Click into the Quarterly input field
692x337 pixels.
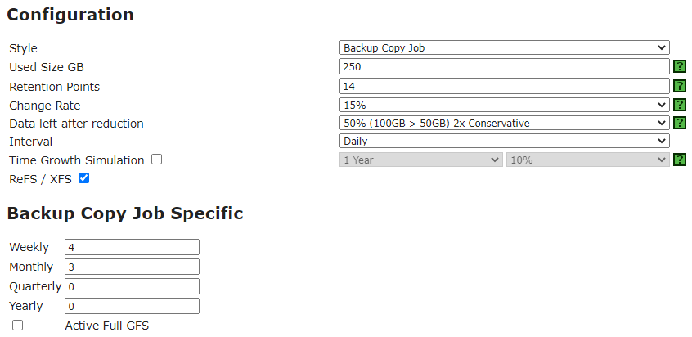click(x=132, y=286)
